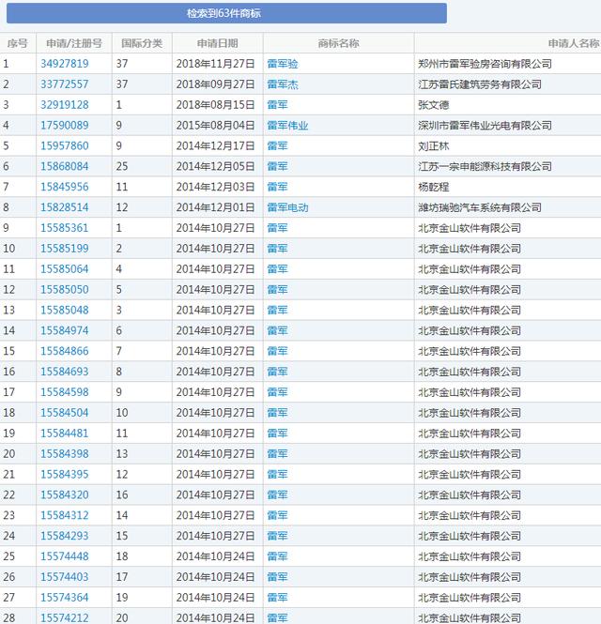Open application number 15845956
The width and height of the screenshot is (601, 624).
coord(65,187)
